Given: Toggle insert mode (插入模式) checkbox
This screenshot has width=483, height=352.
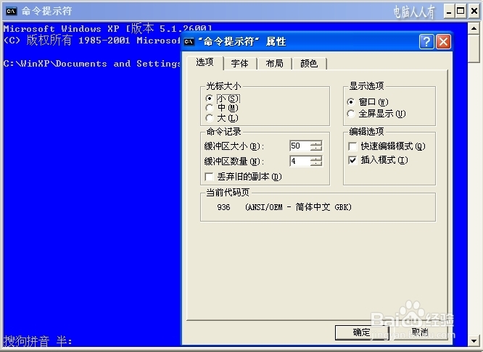Looking at the screenshot, I should click(x=352, y=160).
